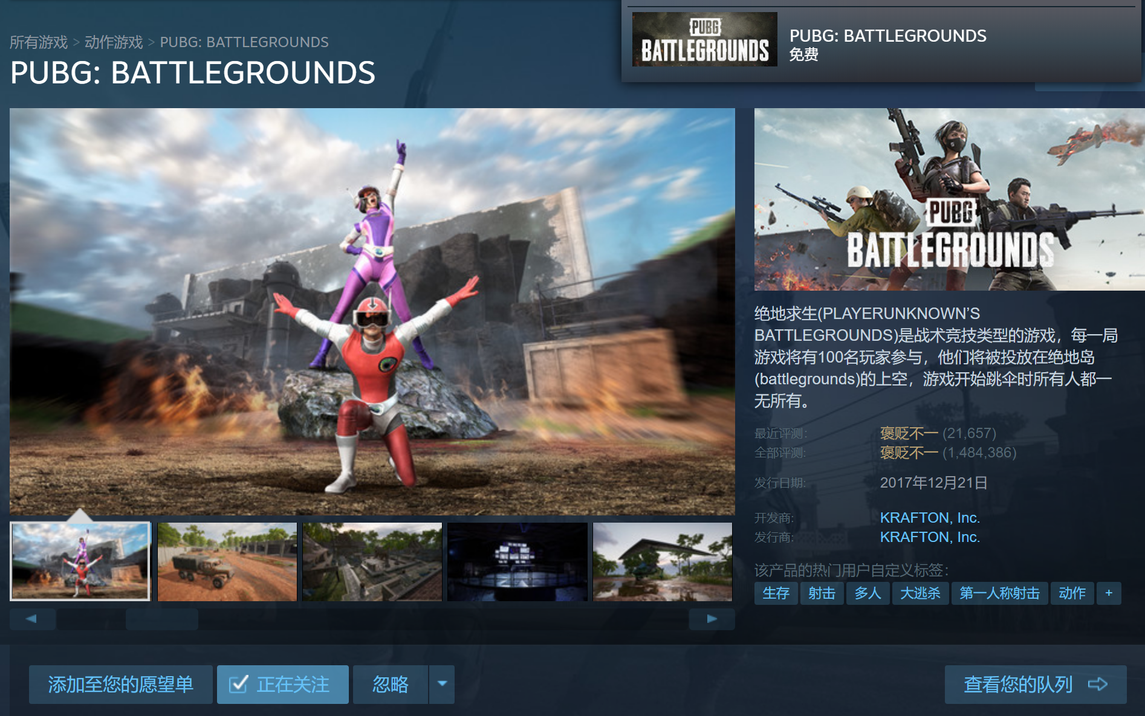The image size is (1145, 716).
Task: Toggle the 正在关注 follow checkbox button
Action: click(x=283, y=685)
